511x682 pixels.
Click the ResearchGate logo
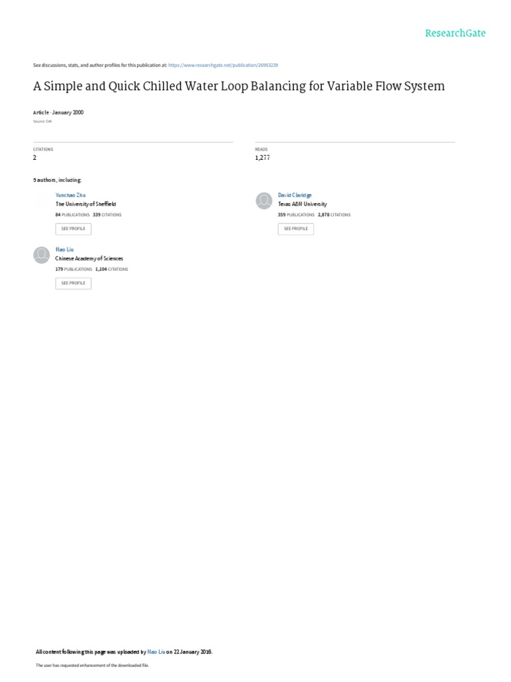coord(455,33)
